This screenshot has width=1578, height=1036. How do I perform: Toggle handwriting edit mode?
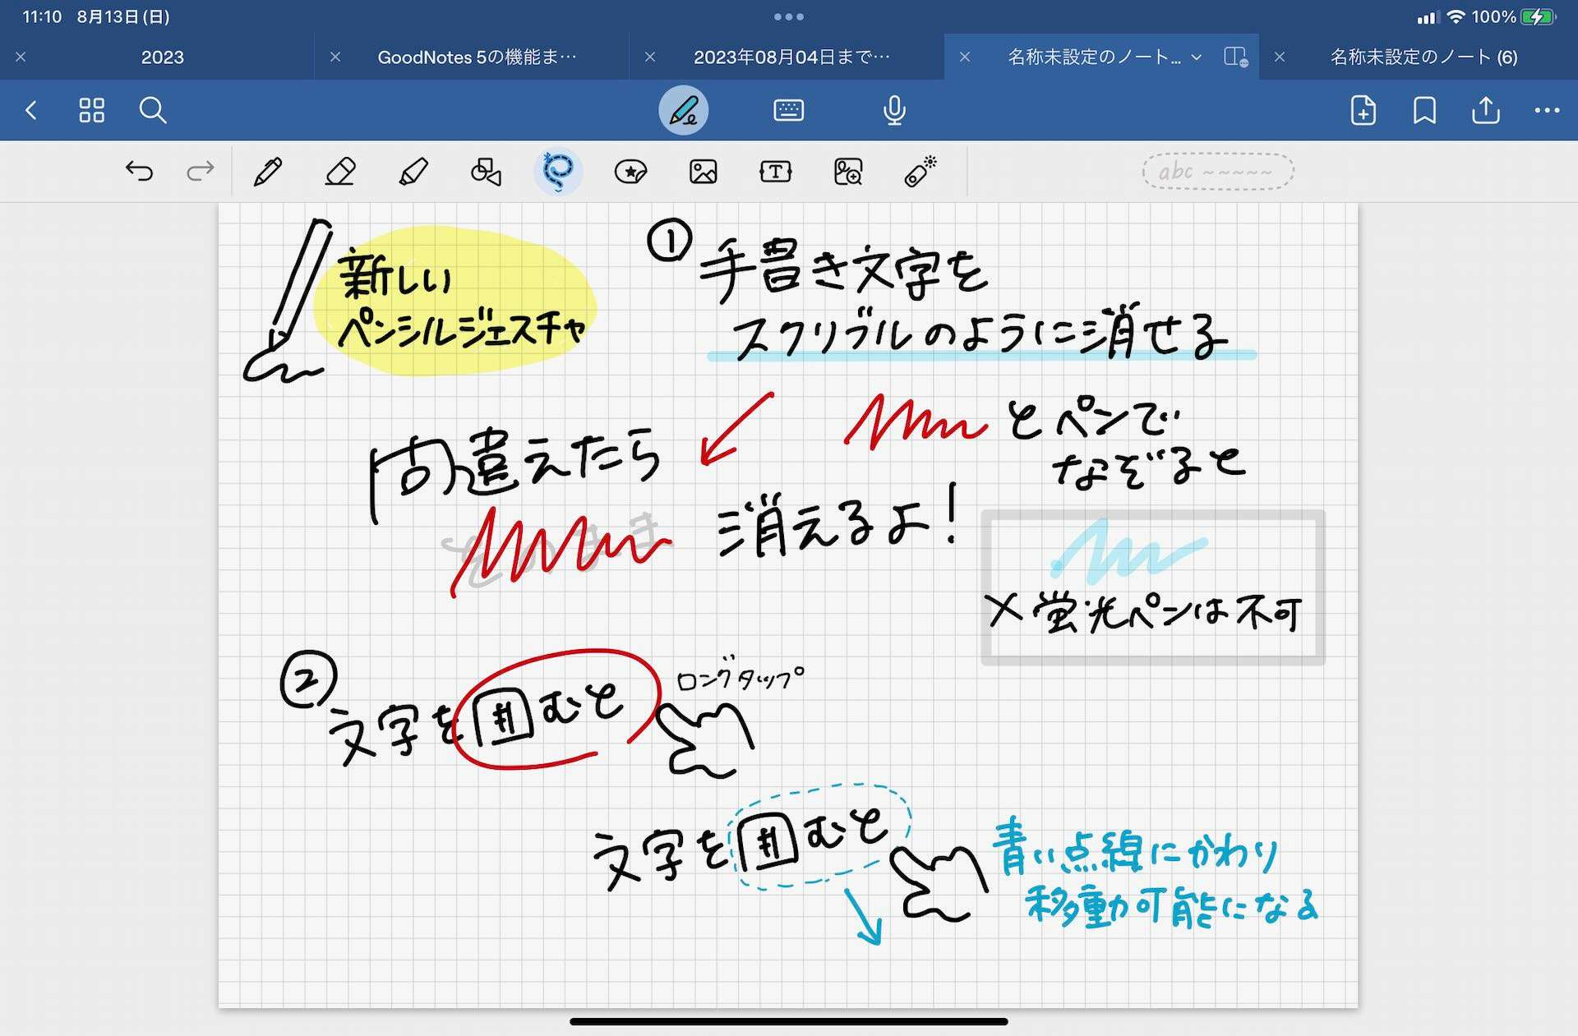[x=683, y=110]
